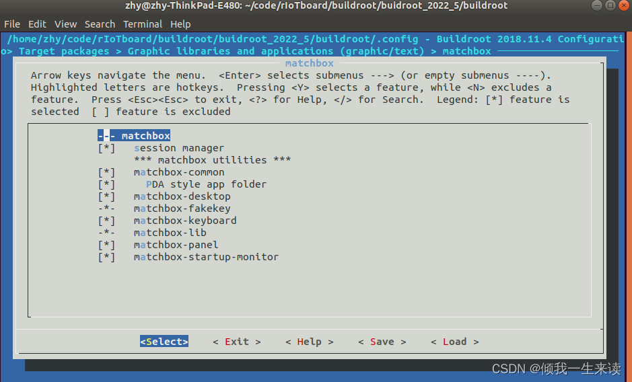
Task: Toggle the matchbox-keyboard checkbox
Action: pyautogui.click(x=106, y=221)
